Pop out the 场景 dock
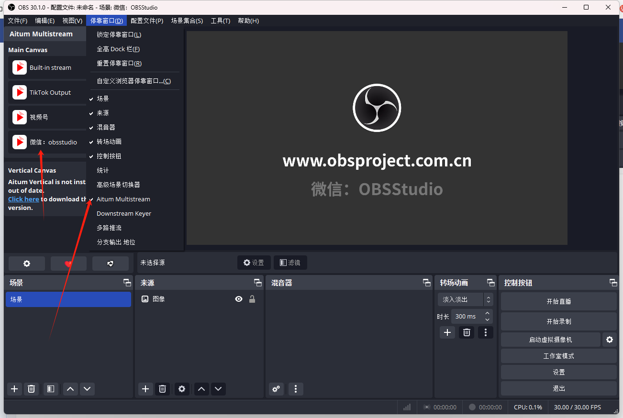This screenshot has height=418, width=623. tap(127, 283)
